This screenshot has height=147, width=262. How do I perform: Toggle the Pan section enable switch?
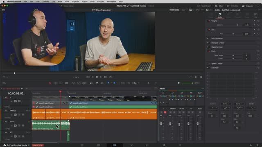point(209,30)
